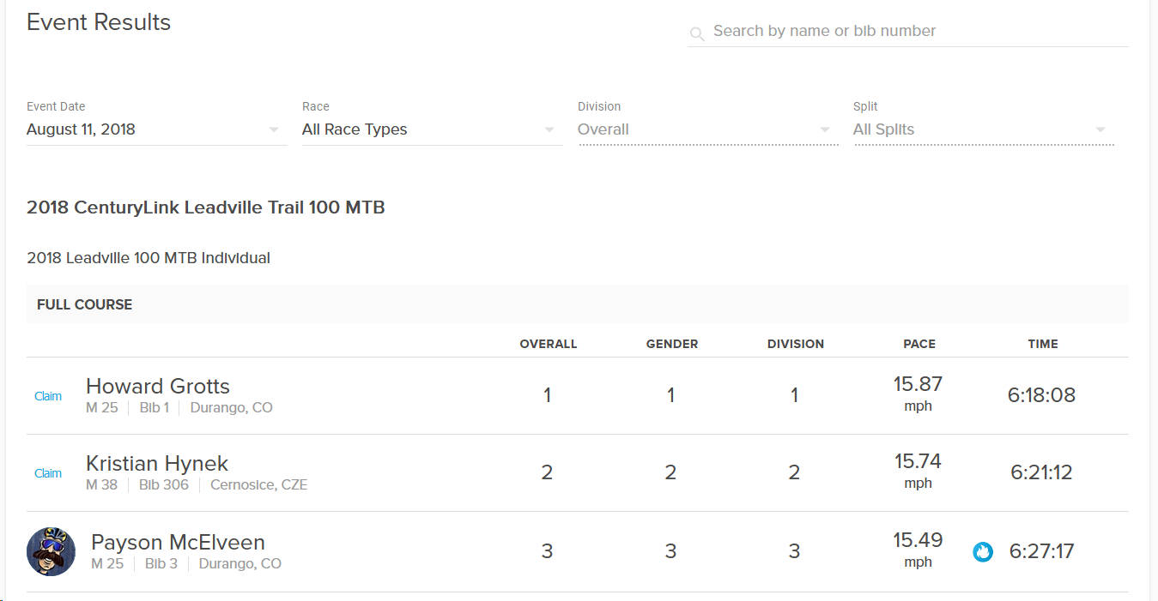Click the Event Results heading

[99, 22]
